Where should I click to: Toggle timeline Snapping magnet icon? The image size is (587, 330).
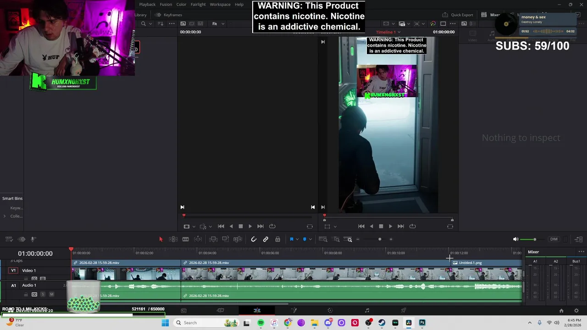pos(254,239)
